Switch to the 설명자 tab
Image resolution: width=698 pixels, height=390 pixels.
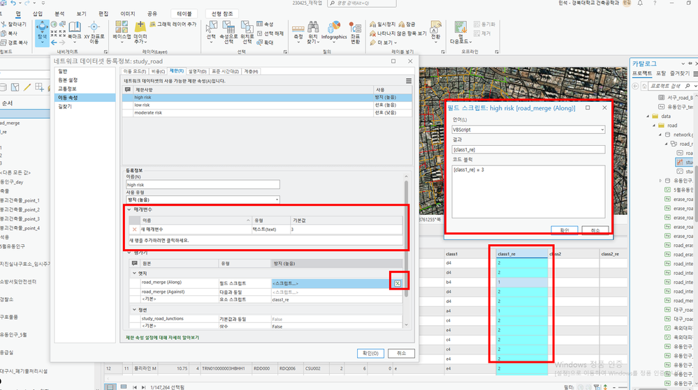click(197, 71)
